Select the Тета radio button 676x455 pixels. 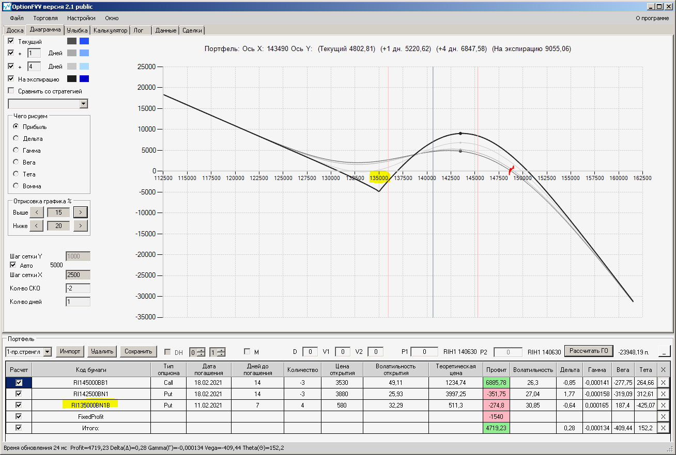click(x=16, y=174)
